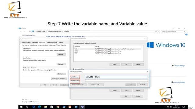Launch legacy Edge from the taskbar

34,107
